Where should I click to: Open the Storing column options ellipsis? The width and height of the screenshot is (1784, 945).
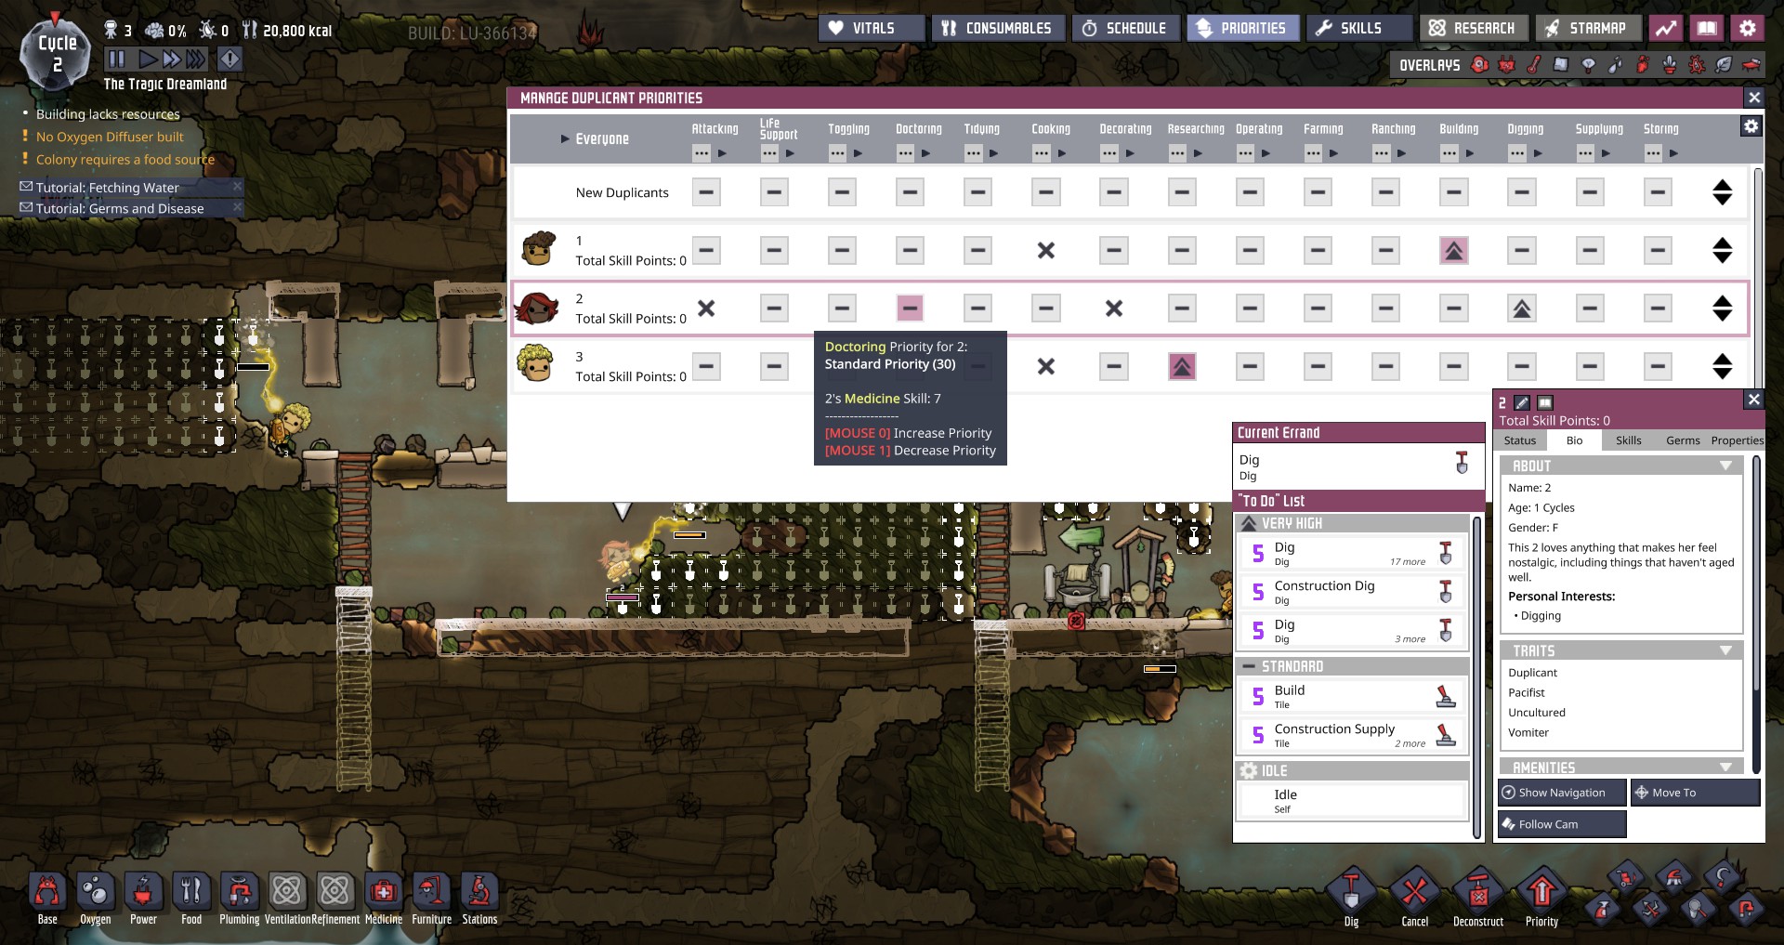(1653, 153)
